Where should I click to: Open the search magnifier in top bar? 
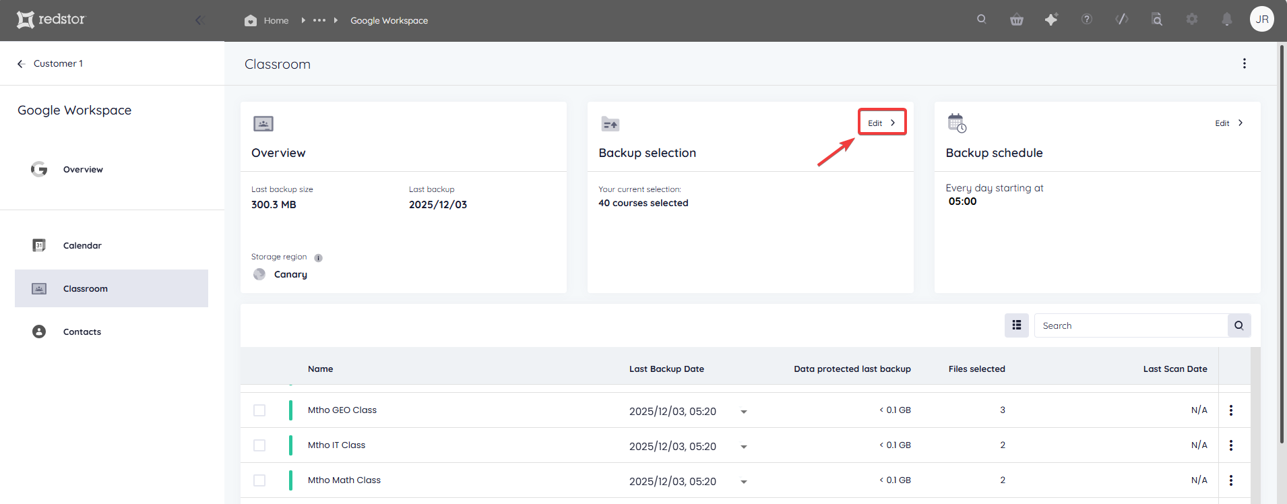click(982, 20)
